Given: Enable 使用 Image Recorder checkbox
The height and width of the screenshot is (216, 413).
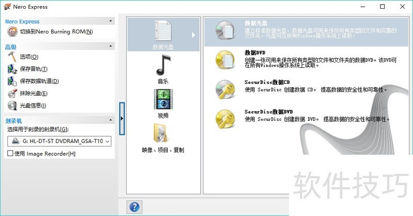Looking at the screenshot, I should 10,153.
